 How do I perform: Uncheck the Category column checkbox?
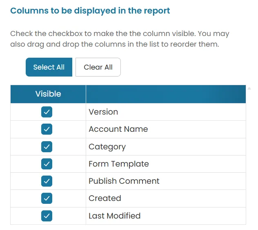(x=47, y=147)
